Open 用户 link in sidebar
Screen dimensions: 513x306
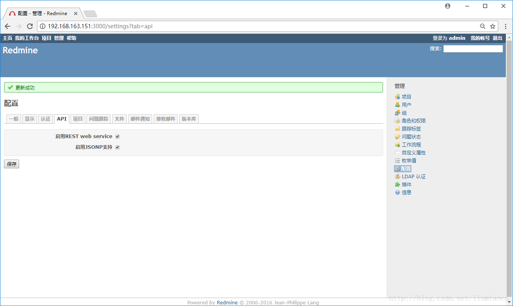407,105
